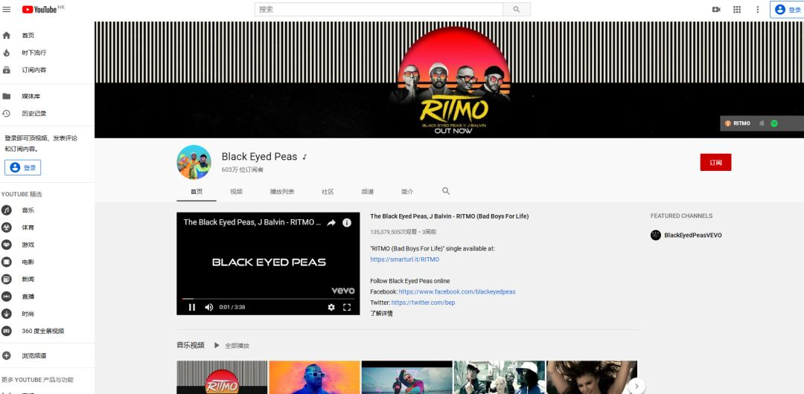The image size is (804, 394).
Task: Open 电影 movies category in sidebar
Action: [x=47, y=262]
